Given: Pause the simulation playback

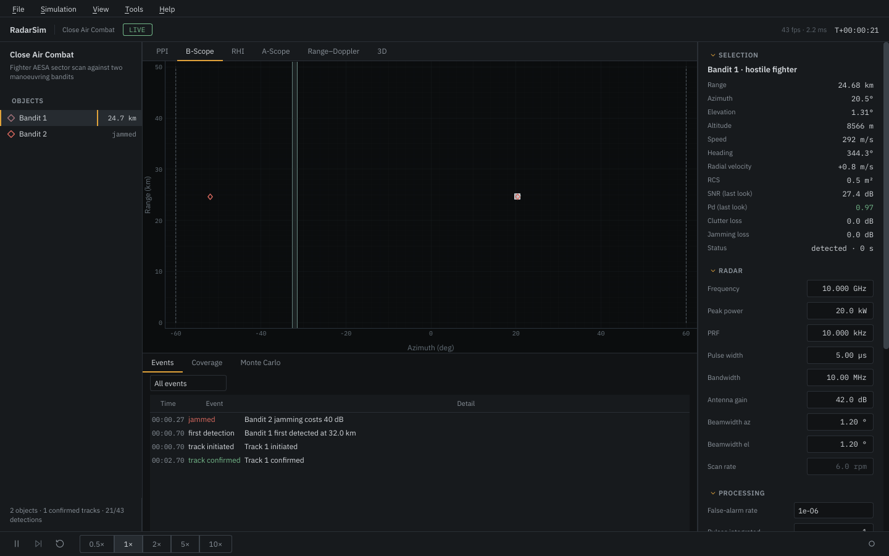Looking at the screenshot, I should [x=17, y=544].
